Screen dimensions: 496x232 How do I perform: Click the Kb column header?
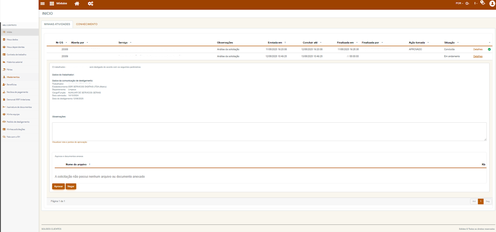(x=483, y=164)
